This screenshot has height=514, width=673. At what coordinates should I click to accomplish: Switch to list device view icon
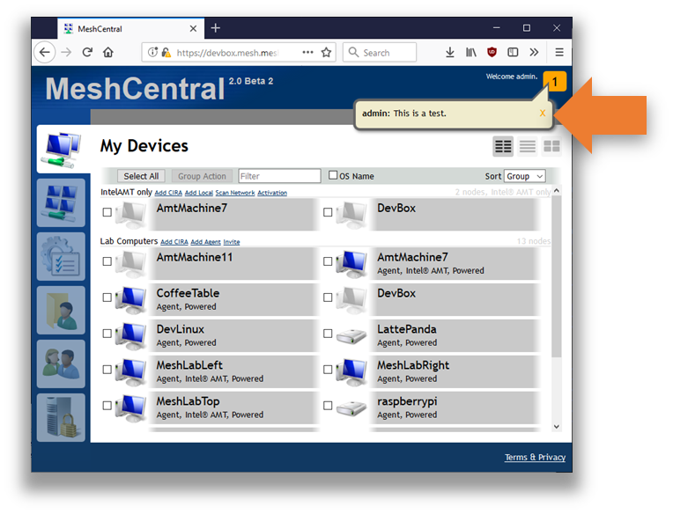528,146
